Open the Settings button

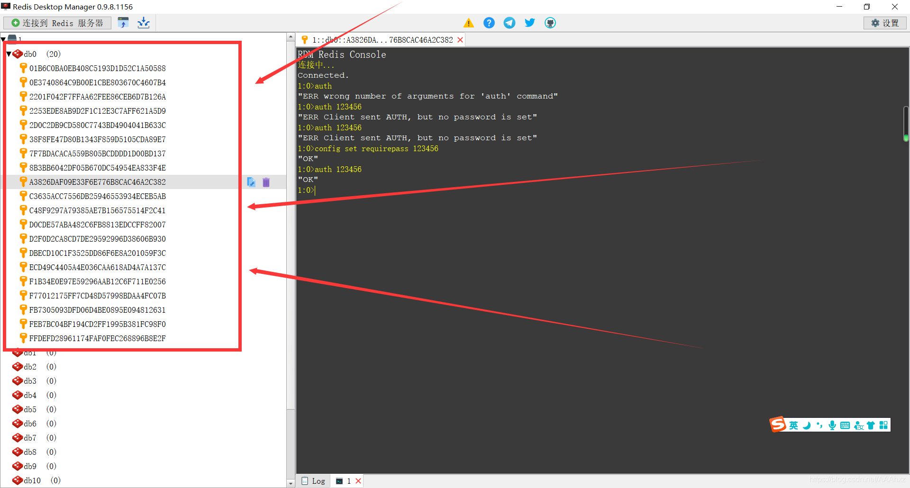click(885, 23)
